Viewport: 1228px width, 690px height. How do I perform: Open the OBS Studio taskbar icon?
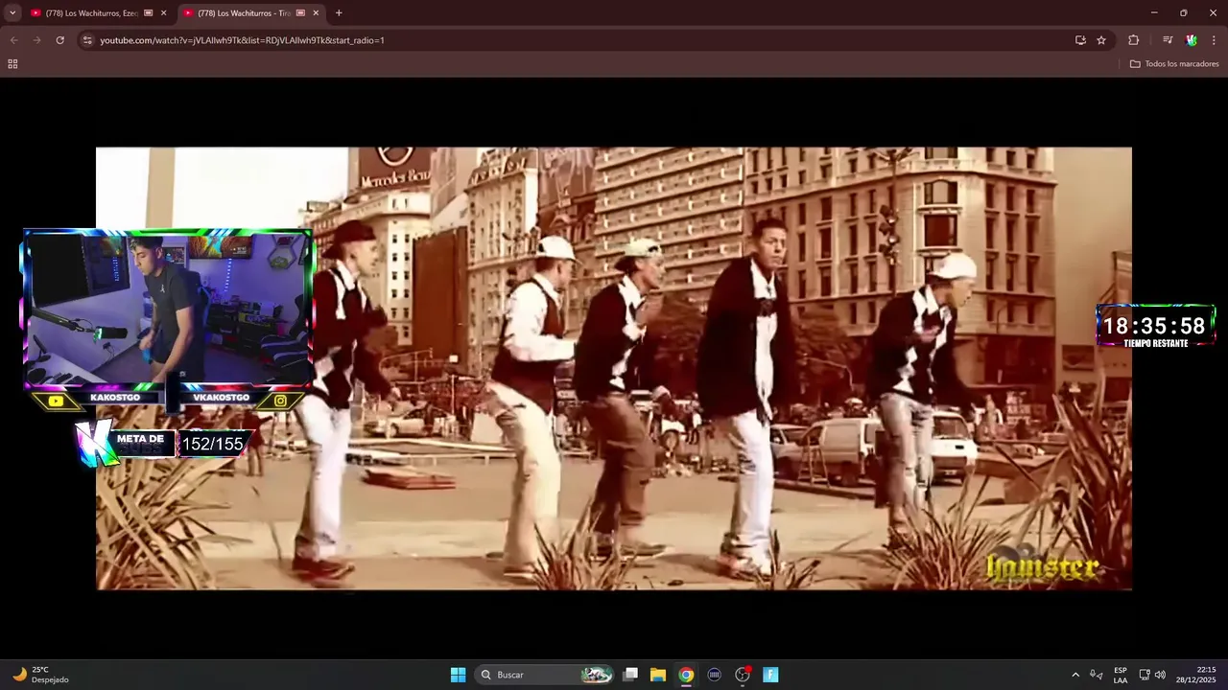pyautogui.click(x=743, y=675)
